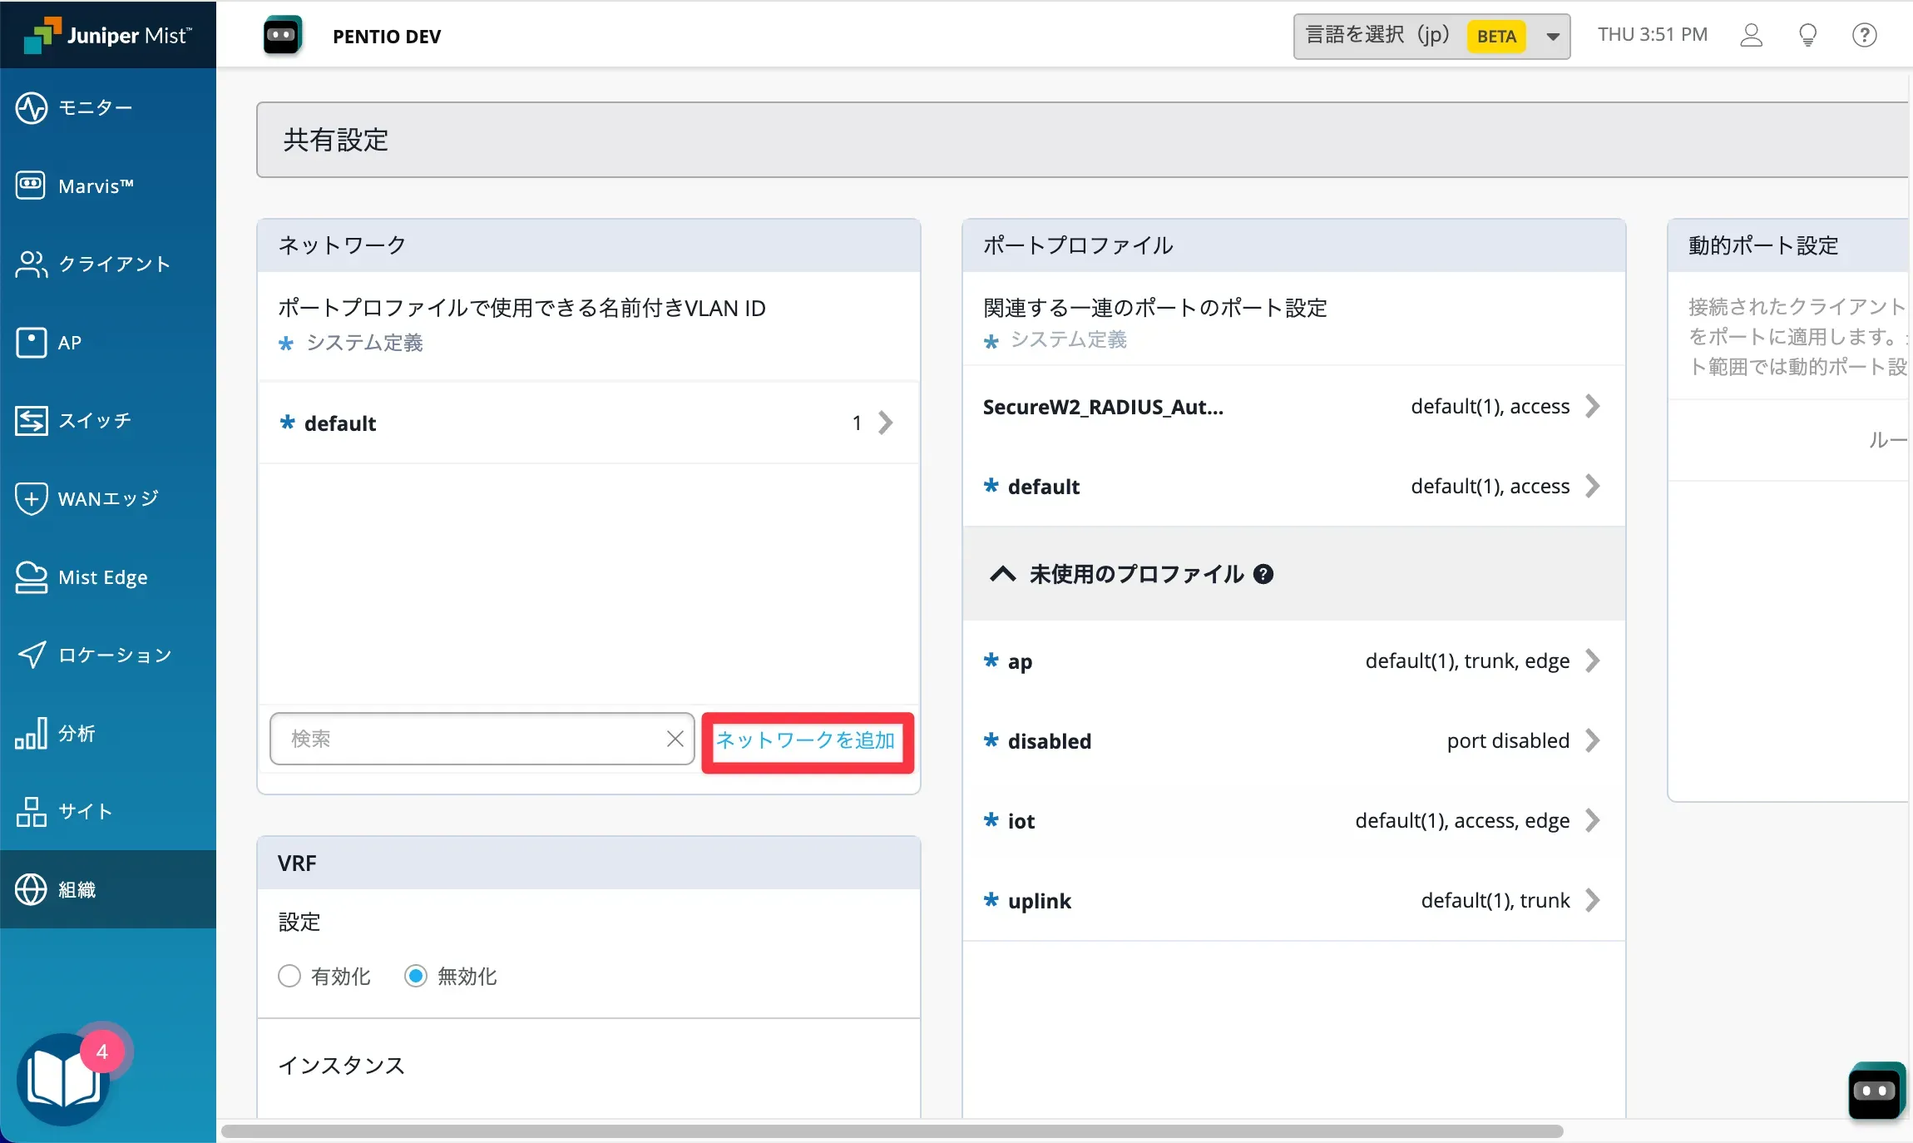Open the help question mark icon
Screen dimensions: 1913x1143
pos(1864,35)
